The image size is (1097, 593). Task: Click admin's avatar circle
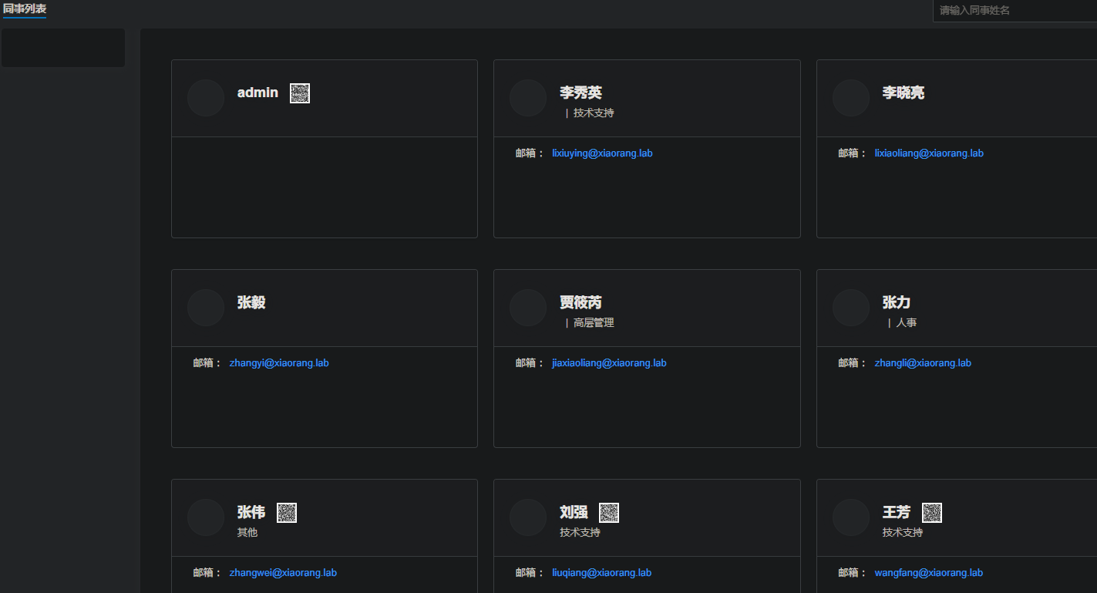tap(206, 98)
